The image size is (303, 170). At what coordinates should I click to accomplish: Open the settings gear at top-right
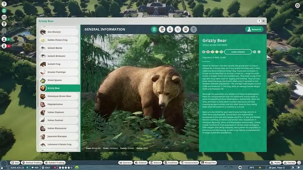pyautogui.click(x=297, y=5)
